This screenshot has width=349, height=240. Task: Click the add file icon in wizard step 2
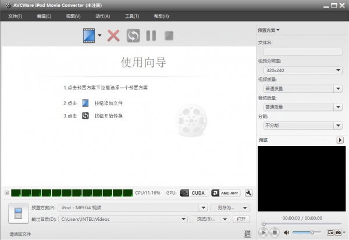click(x=86, y=103)
